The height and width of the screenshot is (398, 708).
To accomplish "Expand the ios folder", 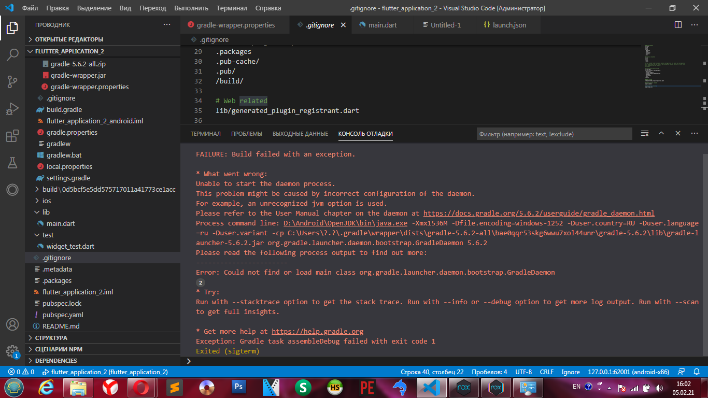I will pos(103,201).
